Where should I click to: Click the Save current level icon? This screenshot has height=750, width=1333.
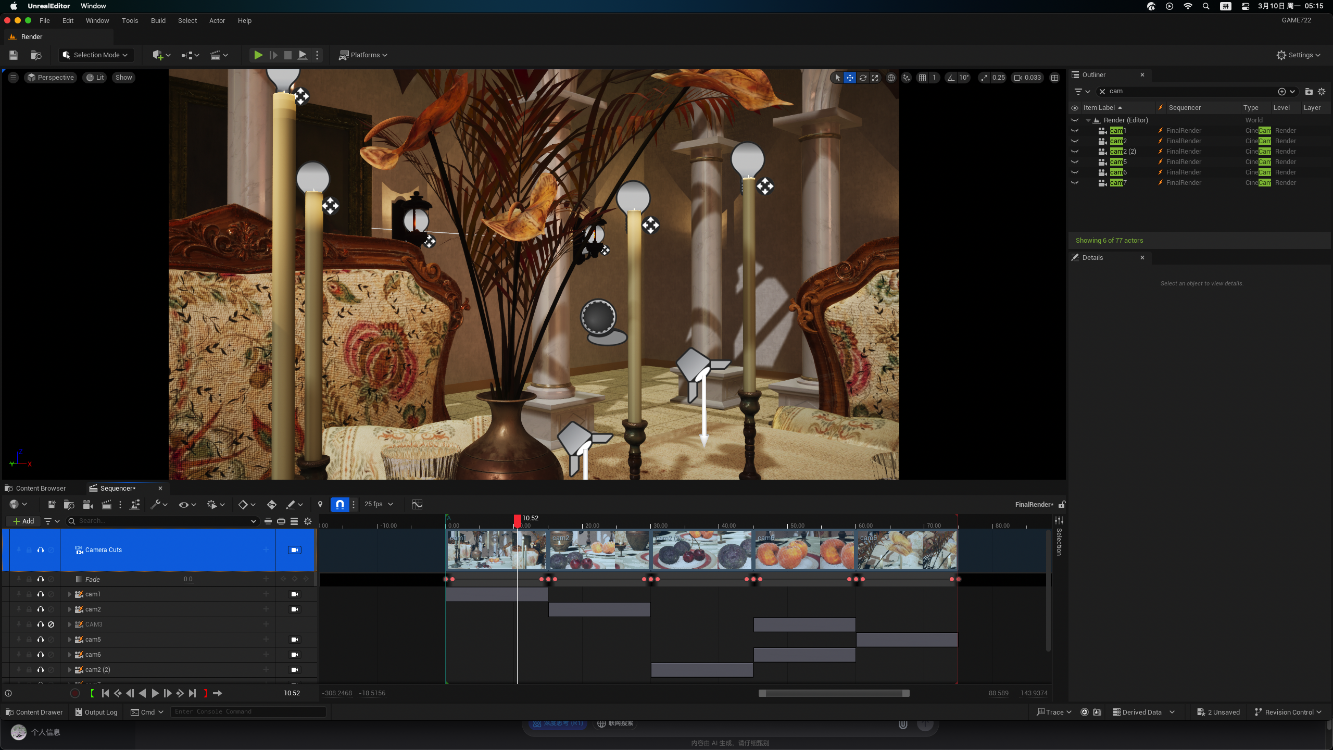point(14,55)
